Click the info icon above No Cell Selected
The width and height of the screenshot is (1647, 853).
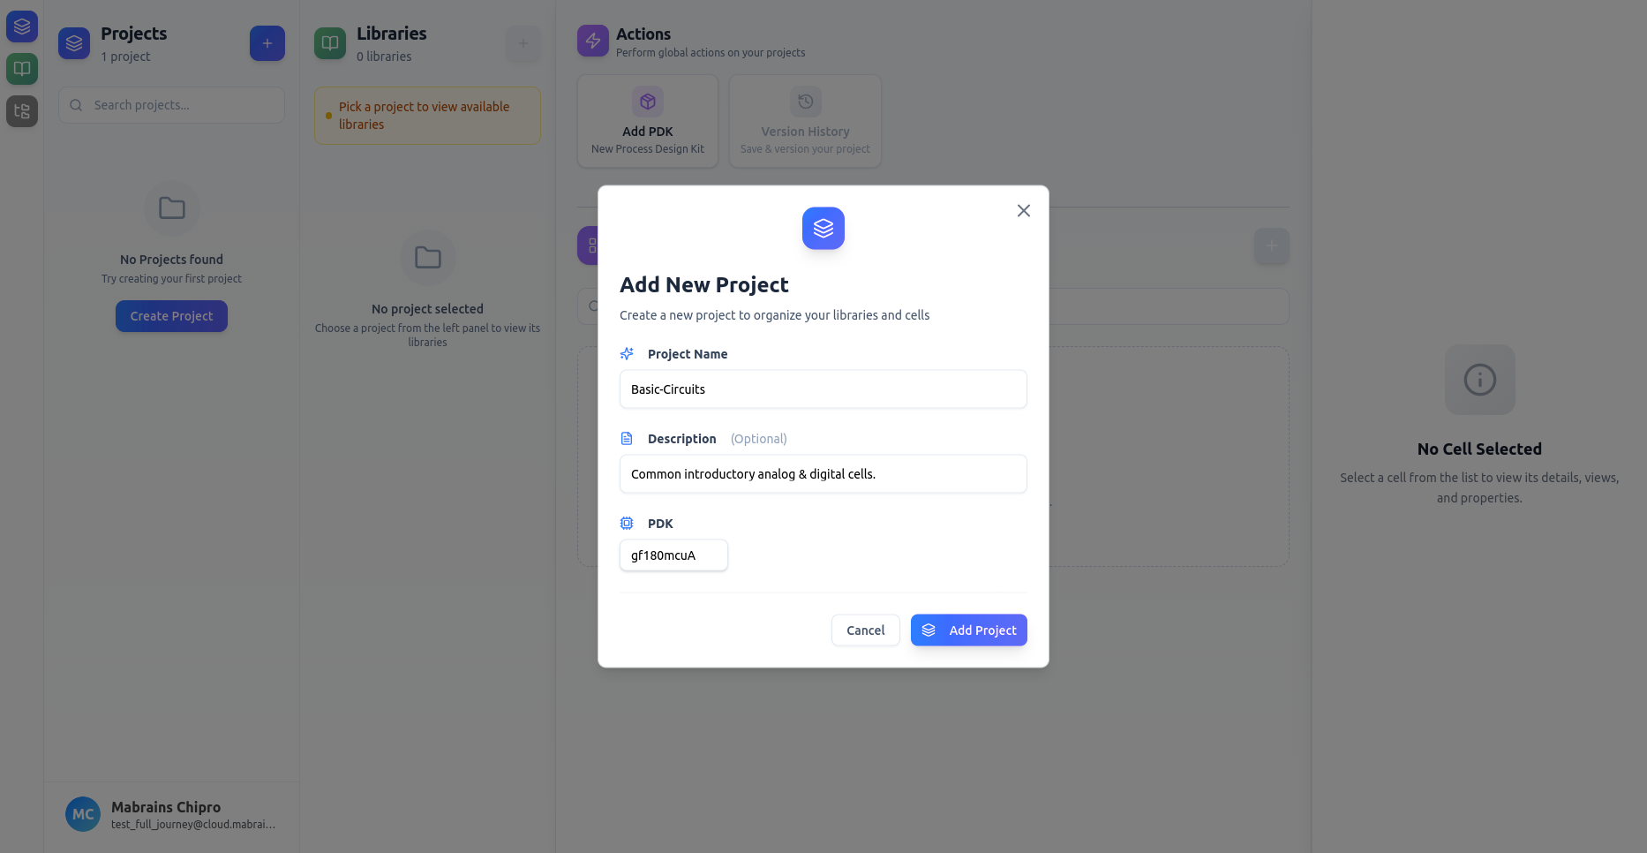1479,380
